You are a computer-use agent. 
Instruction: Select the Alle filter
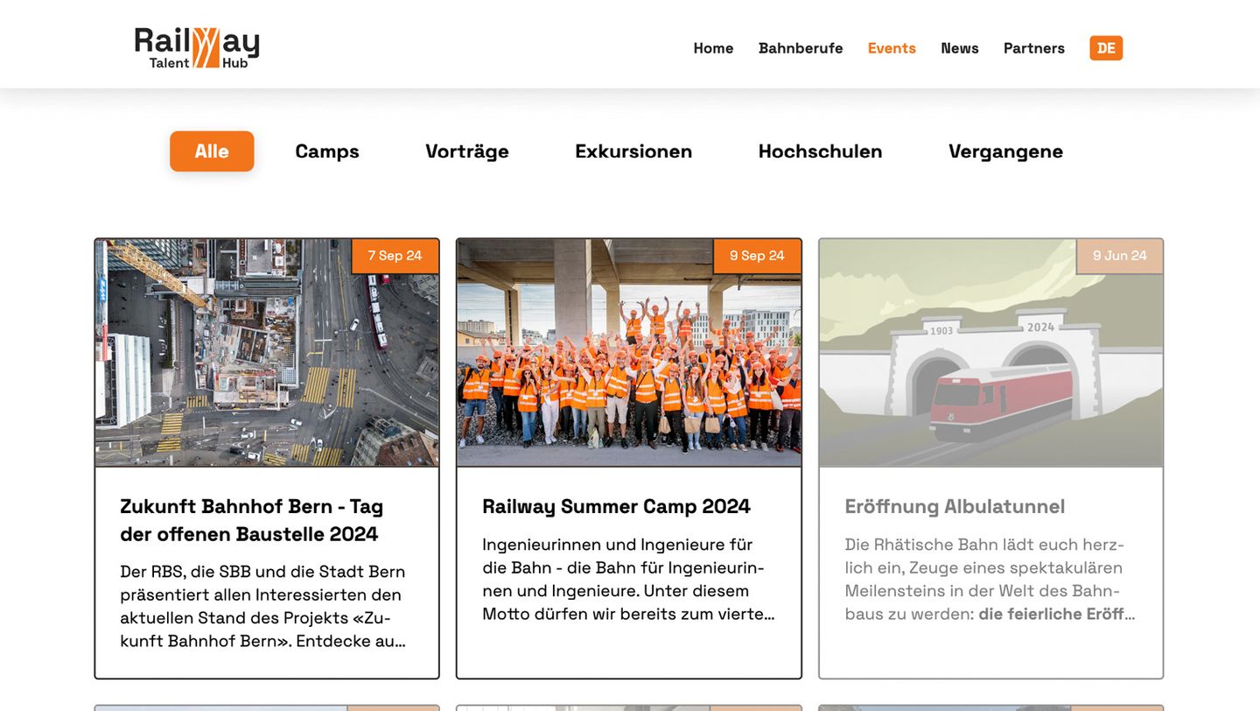coord(212,151)
